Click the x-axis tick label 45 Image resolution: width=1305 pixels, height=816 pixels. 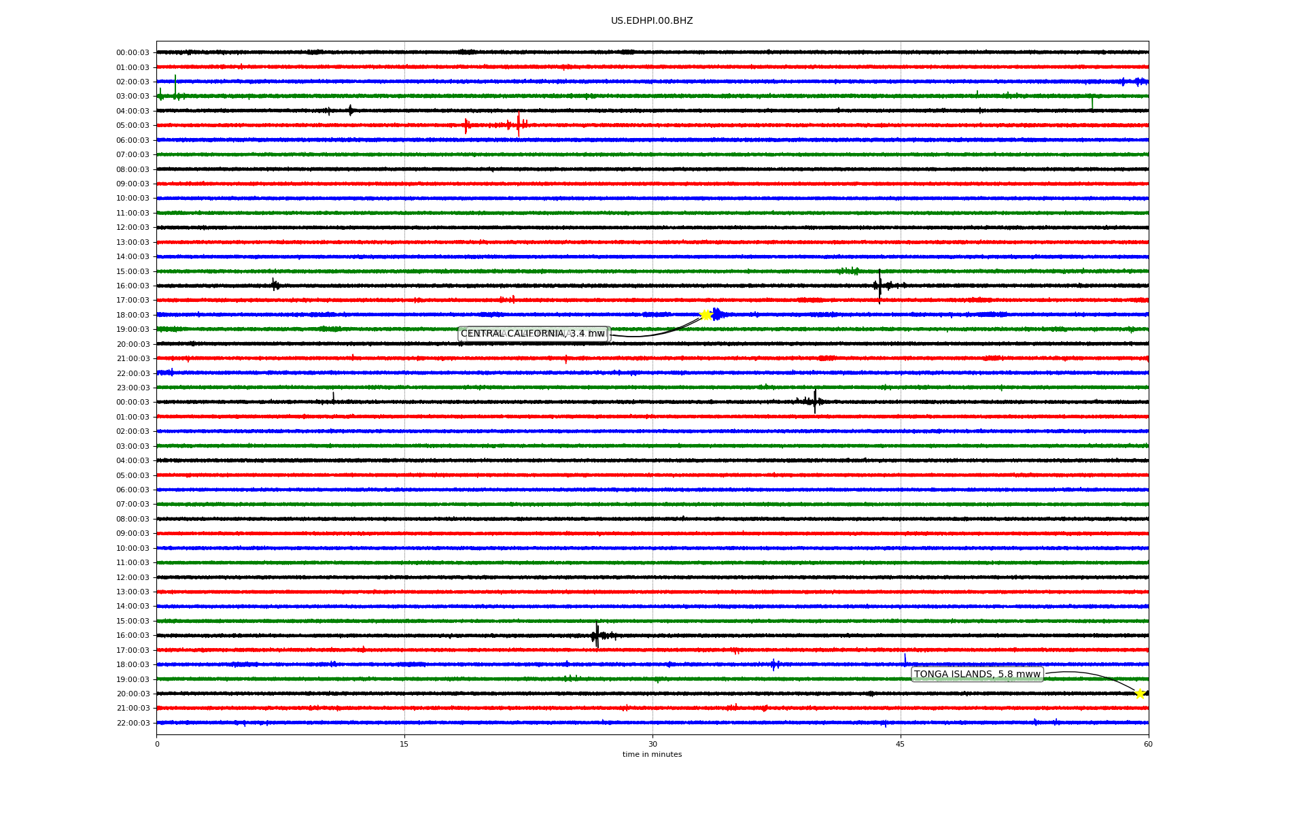tap(901, 745)
